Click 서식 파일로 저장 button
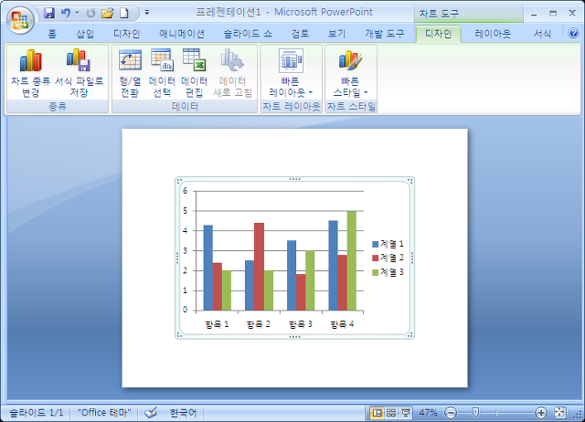Image resolution: width=585 pixels, height=422 pixels. tap(80, 73)
